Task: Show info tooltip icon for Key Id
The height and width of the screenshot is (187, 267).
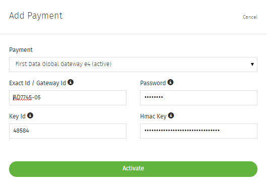Action: coord(30,115)
